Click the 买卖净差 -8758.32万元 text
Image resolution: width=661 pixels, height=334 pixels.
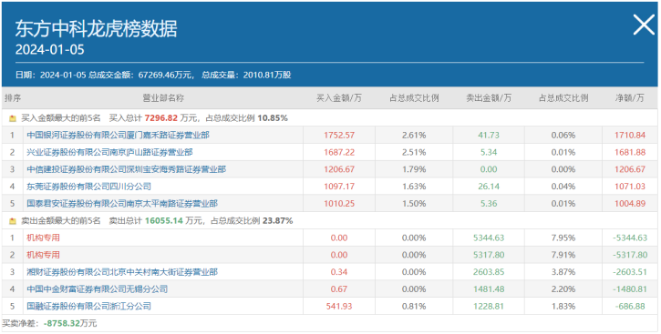pyautogui.click(x=49, y=323)
